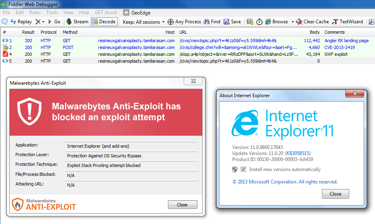Close Malwarebytes Anti-Exploit dialog with X
The image size is (375, 224).
(x=193, y=81)
